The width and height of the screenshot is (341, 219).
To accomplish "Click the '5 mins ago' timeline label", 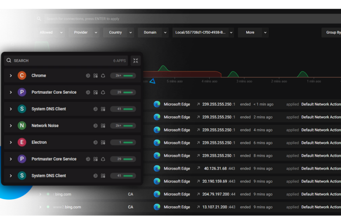I will point(174,81).
